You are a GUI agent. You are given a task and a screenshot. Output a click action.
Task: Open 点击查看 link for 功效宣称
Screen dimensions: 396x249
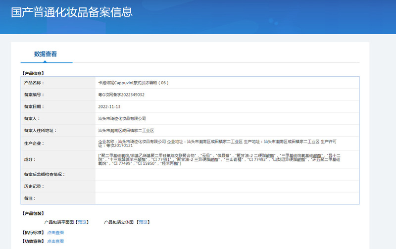[x=55, y=242]
